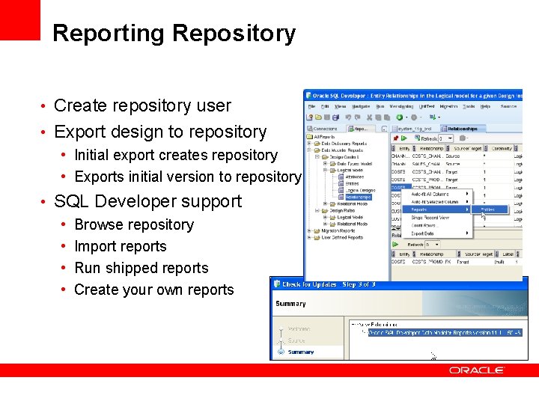Select Design Rules folder in tree

click(x=338, y=210)
